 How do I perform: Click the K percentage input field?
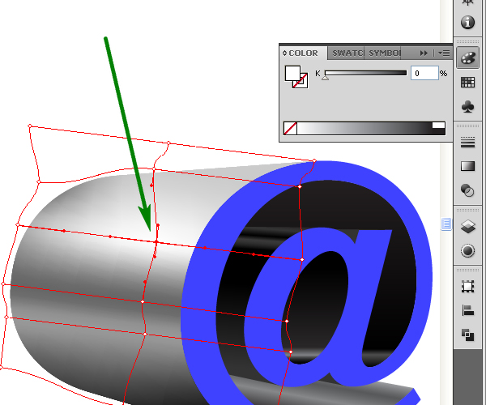[x=424, y=73]
